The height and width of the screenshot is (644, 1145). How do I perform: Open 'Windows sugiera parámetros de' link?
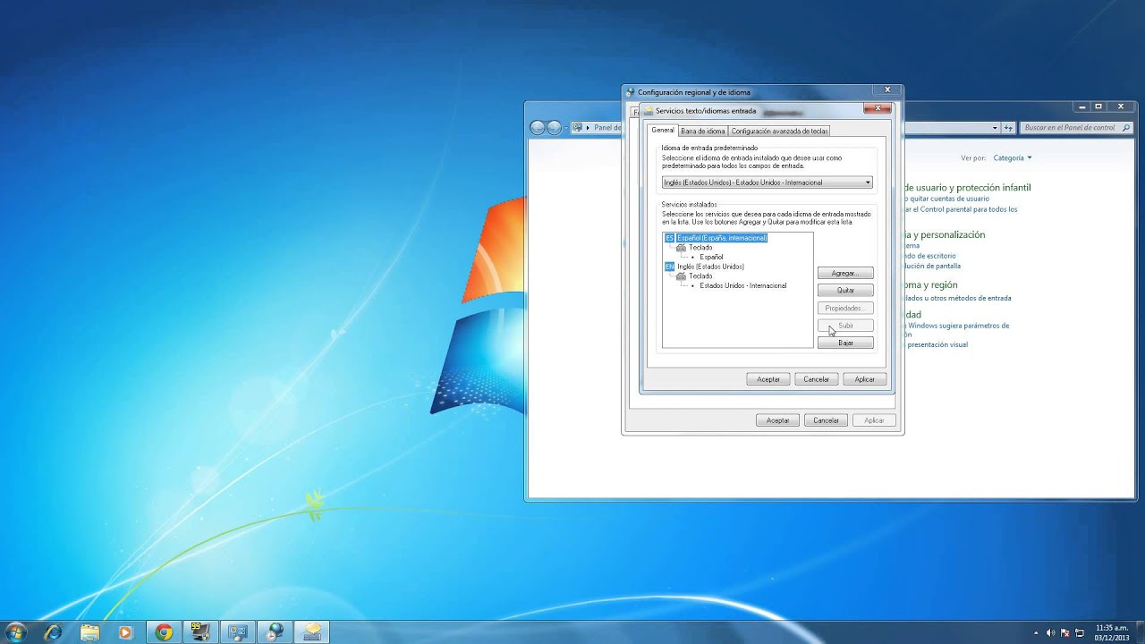[957, 326]
